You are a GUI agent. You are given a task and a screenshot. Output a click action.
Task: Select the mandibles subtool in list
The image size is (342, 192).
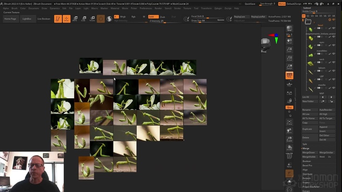pyautogui.click(x=321, y=50)
